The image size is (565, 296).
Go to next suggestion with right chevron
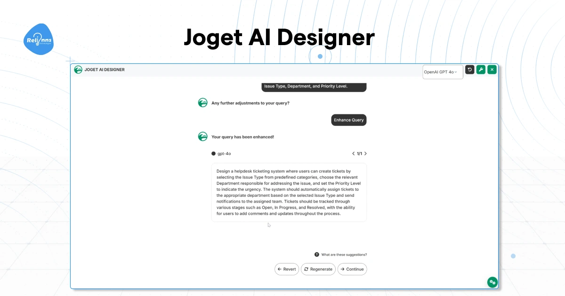[x=365, y=154]
